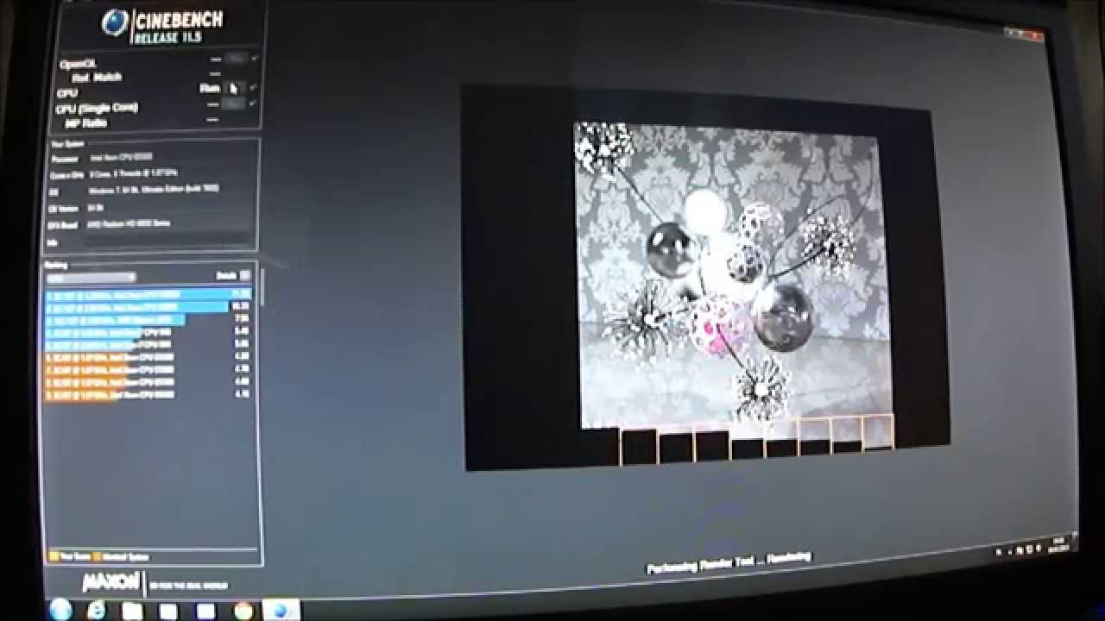The height and width of the screenshot is (621, 1105).
Task: Select orange ranking entry number 8
Action: tap(148, 380)
